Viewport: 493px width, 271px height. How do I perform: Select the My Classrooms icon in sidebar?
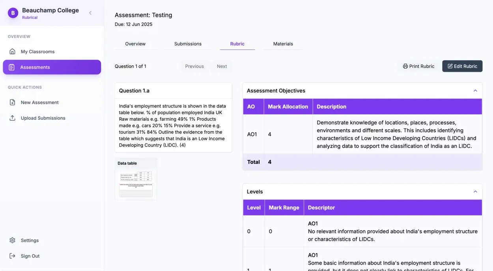[x=12, y=51]
